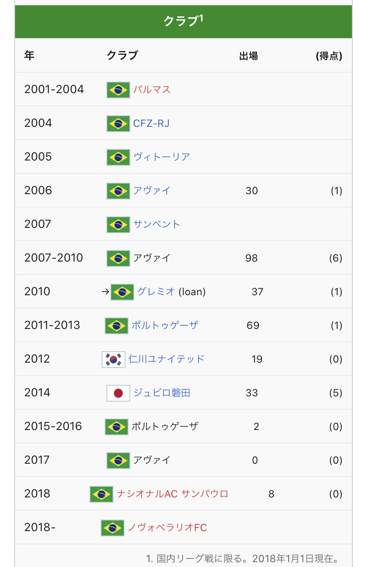
Task: Open the CFZ-RJ link
Action: [152, 123]
